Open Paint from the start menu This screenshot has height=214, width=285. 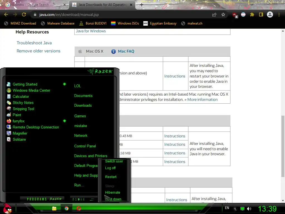tap(17, 115)
